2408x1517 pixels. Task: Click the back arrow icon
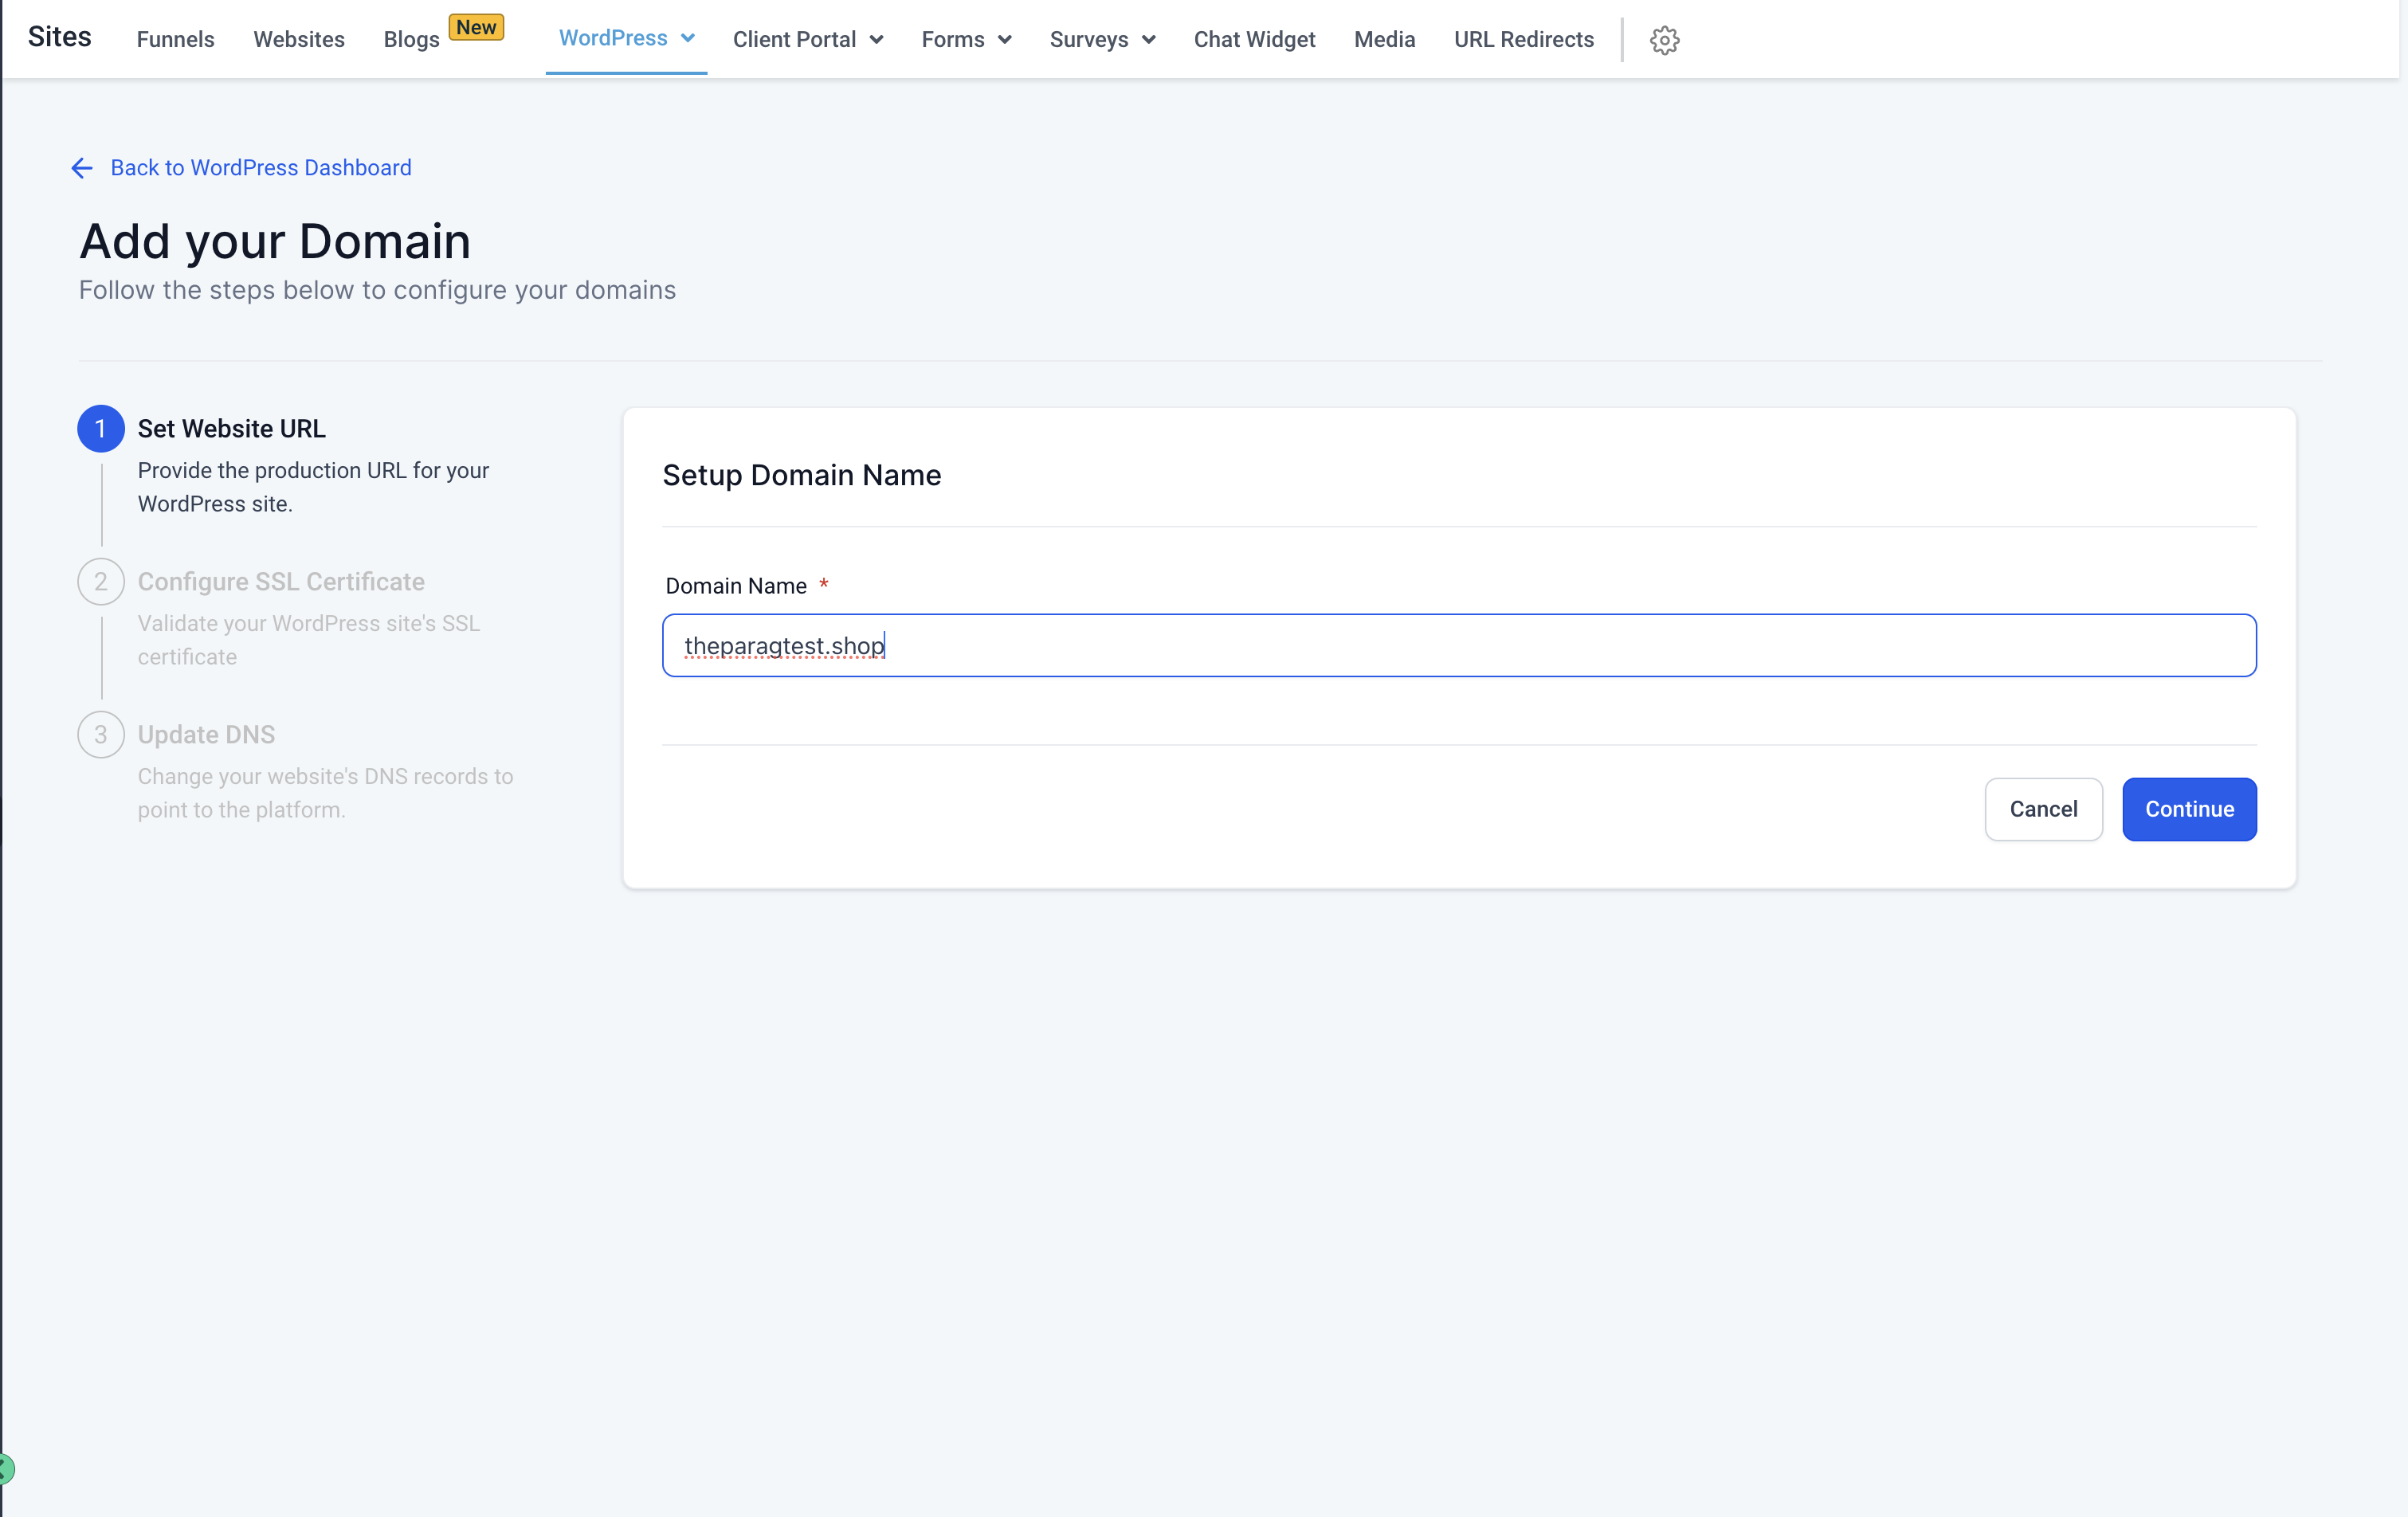point(82,168)
